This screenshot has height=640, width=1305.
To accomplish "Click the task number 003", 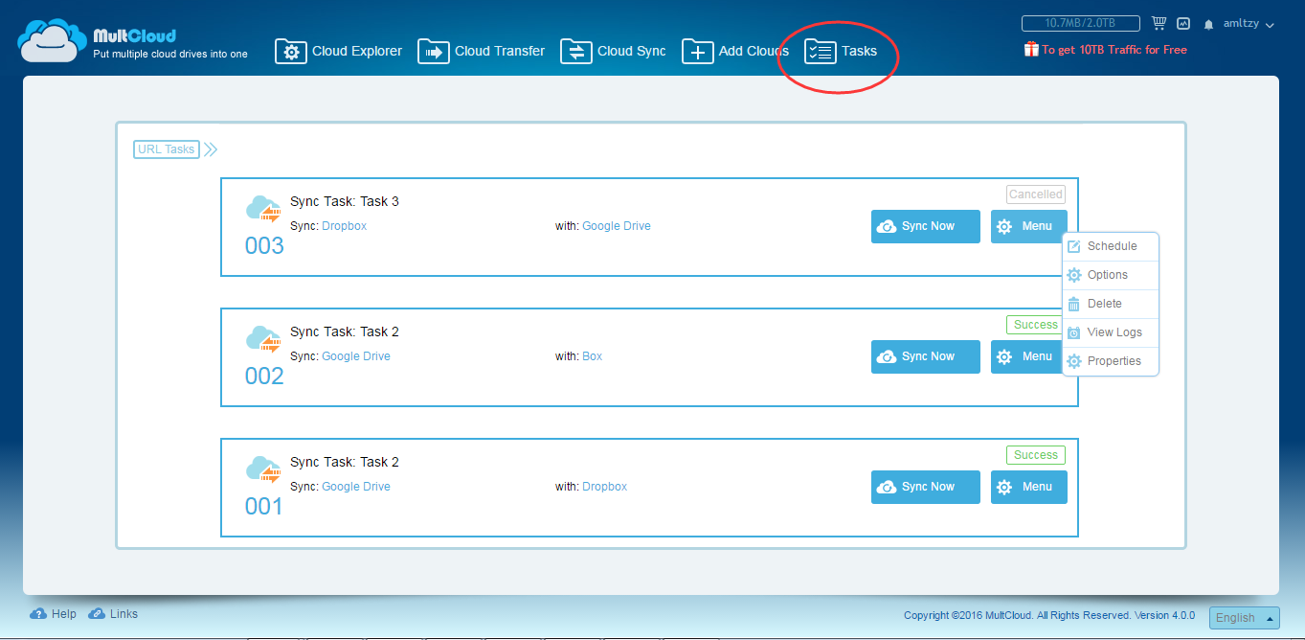I will 264,245.
